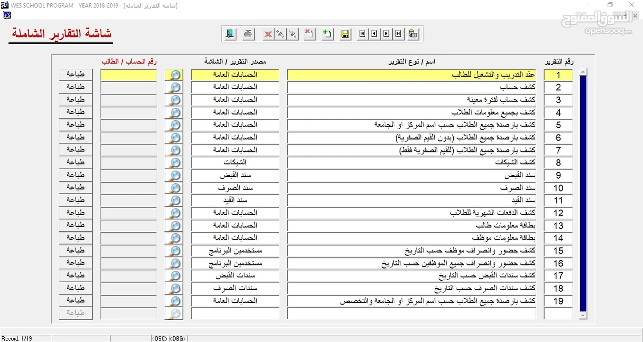
Task: Click the account number field for report 3
Action: click(x=129, y=100)
